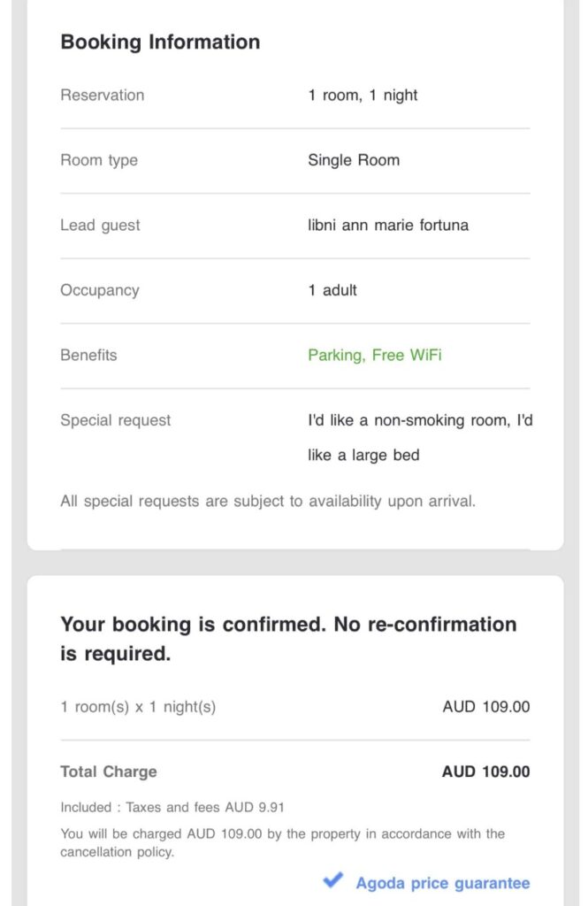Click the "1 room(s) x 1 night(s)" line
This screenshot has height=906, width=588.
pos(138,707)
